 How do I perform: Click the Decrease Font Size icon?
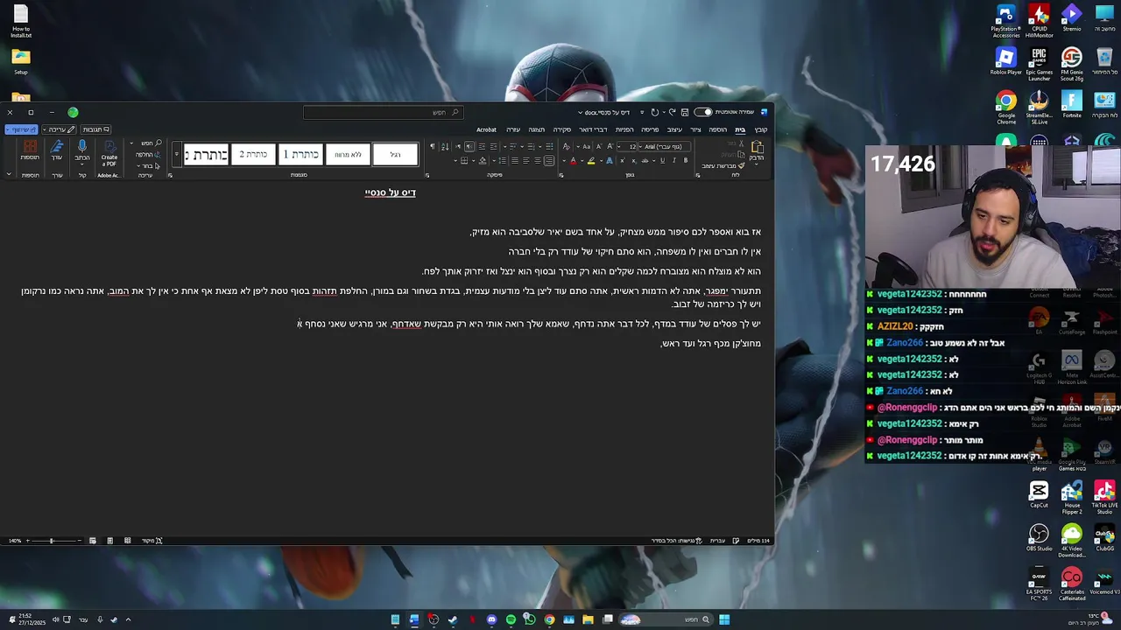click(x=599, y=147)
